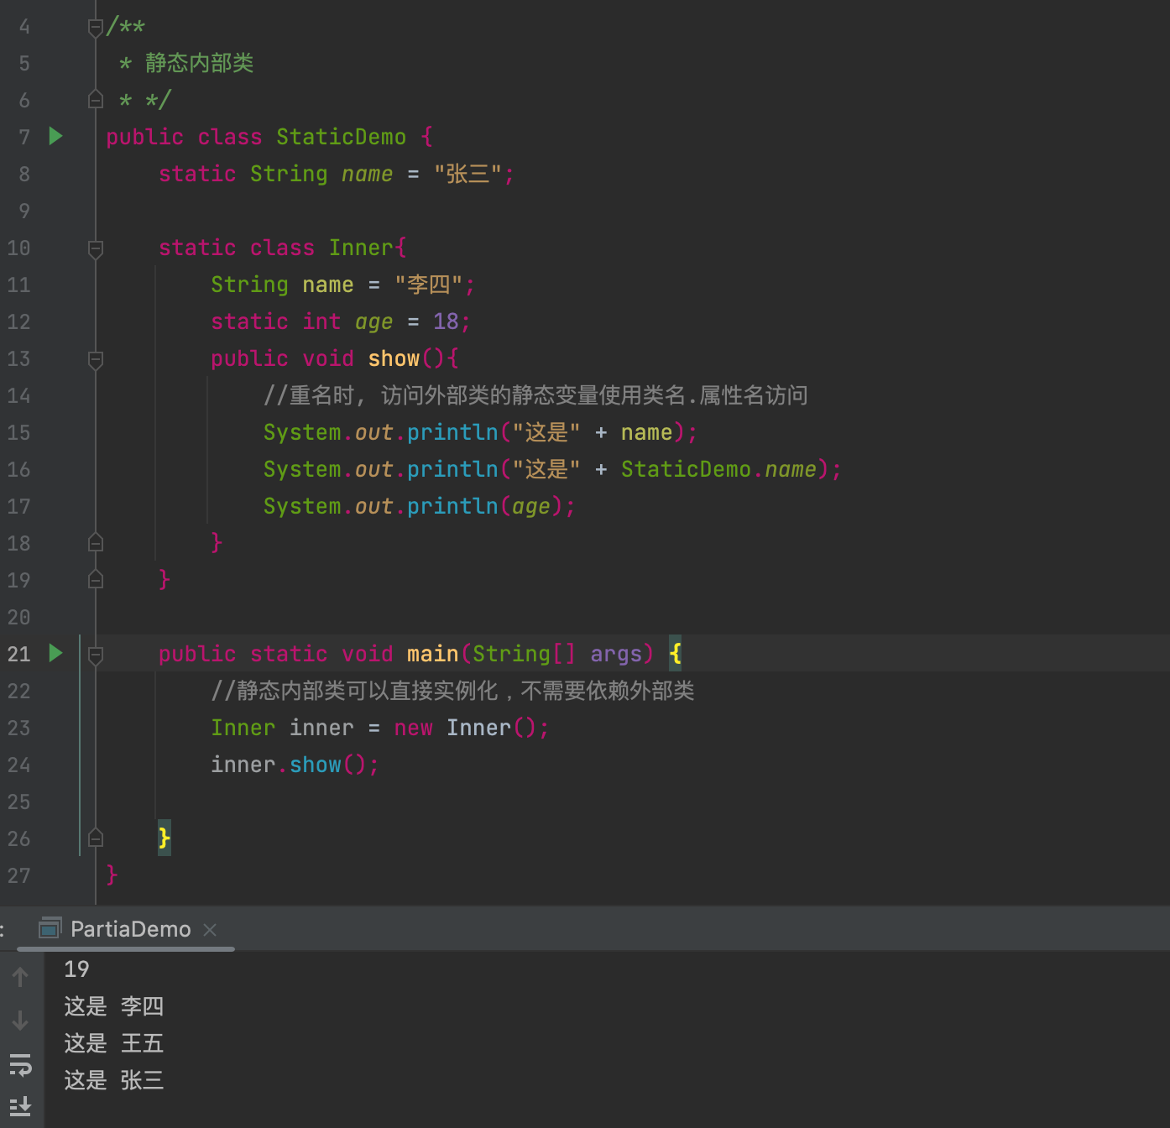Click console output line '19'

[x=76, y=969]
